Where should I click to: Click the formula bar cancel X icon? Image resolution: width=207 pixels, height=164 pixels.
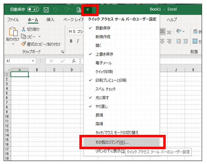(51, 61)
